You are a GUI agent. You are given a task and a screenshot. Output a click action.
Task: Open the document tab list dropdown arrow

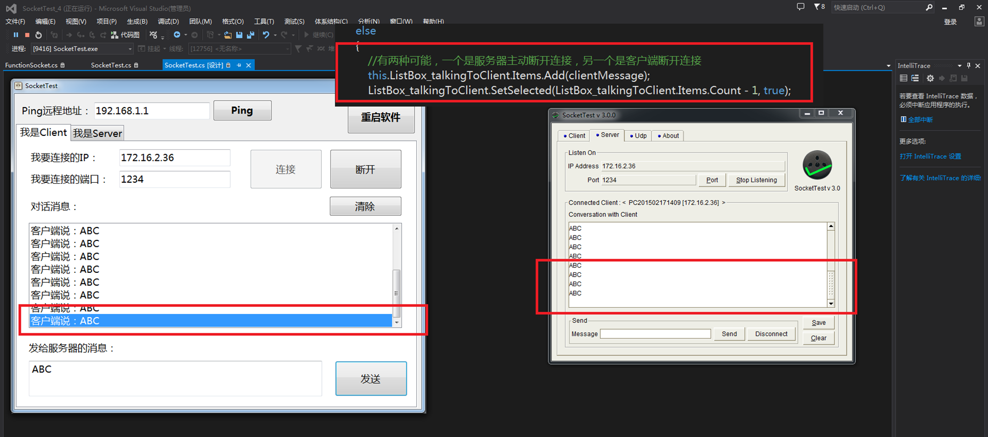888,66
